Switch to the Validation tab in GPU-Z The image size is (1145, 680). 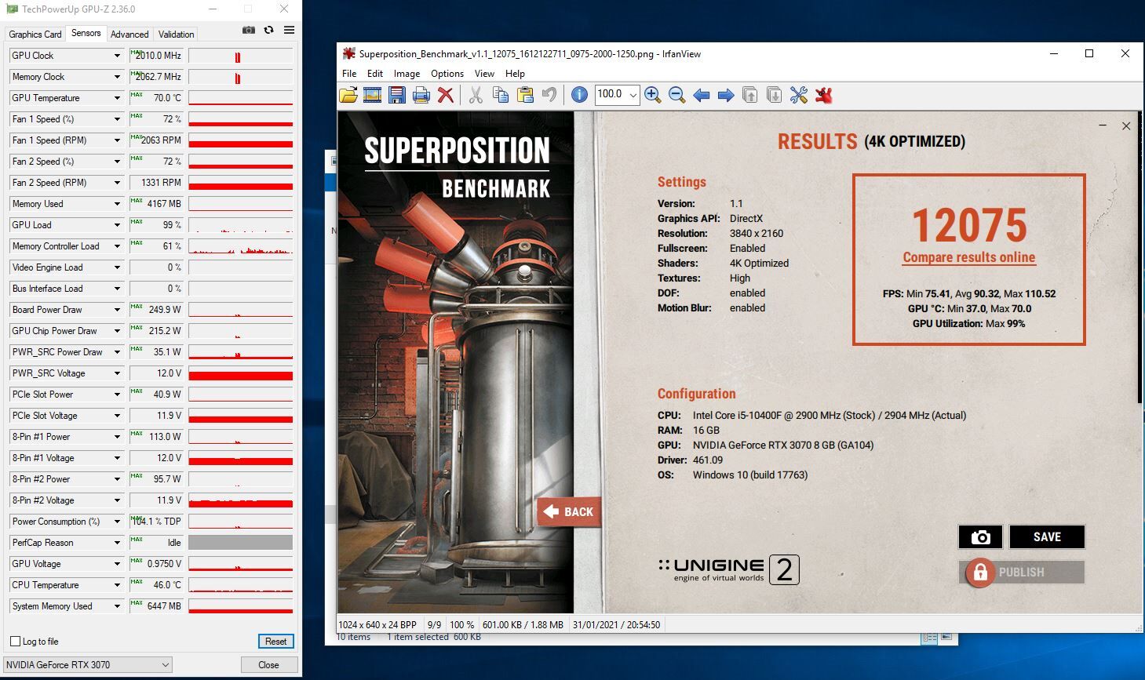[176, 35]
